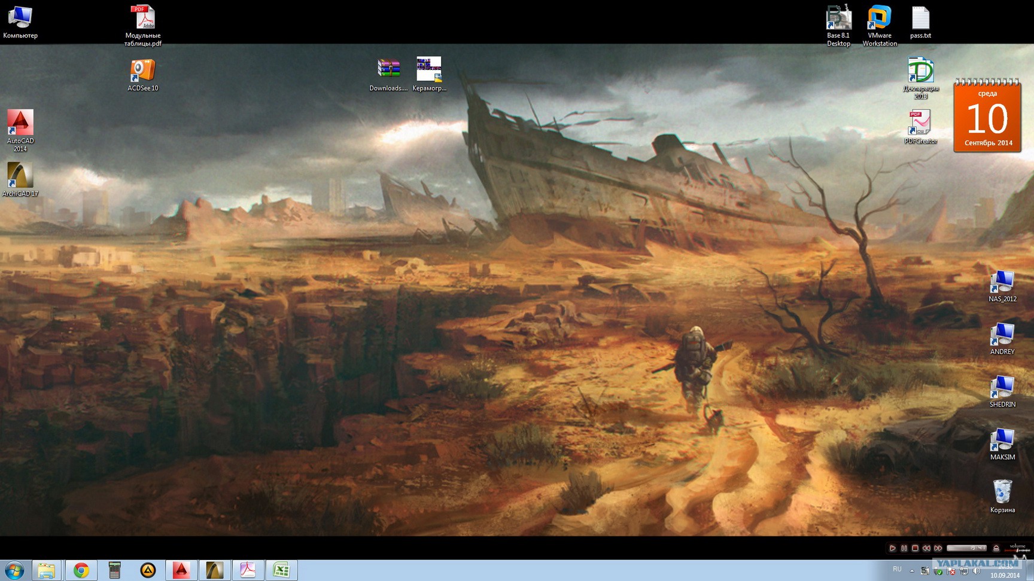Image resolution: width=1034 pixels, height=581 pixels.
Task: Select the Керамогр... file thumbnail on desktop
Action: pos(429,75)
